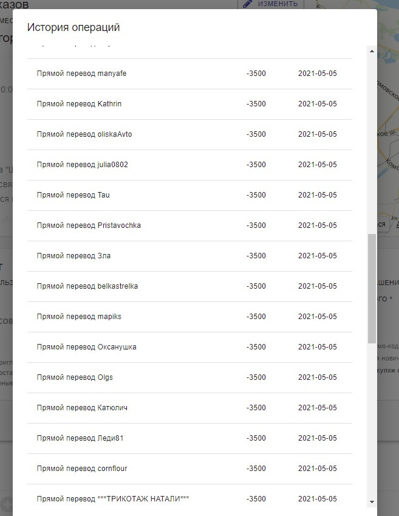Click the belkastrelka transfer entry
Image resolution: width=399 pixels, height=516 pixels.
[190, 287]
